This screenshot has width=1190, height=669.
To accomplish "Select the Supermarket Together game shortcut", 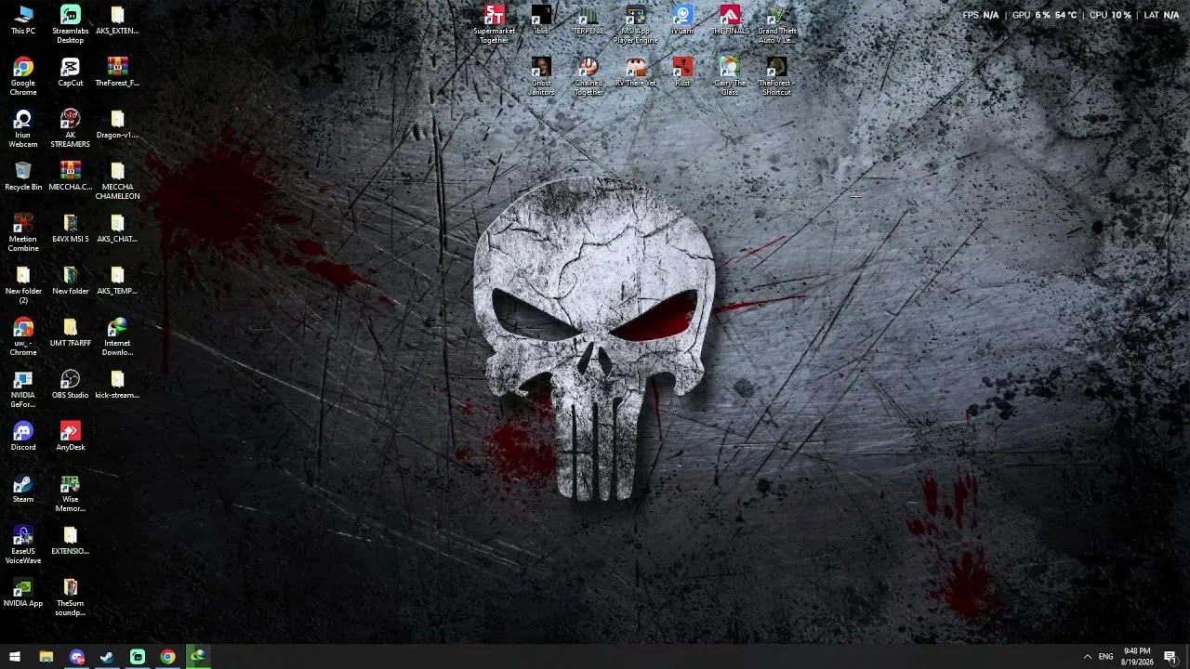I will (494, 25).
